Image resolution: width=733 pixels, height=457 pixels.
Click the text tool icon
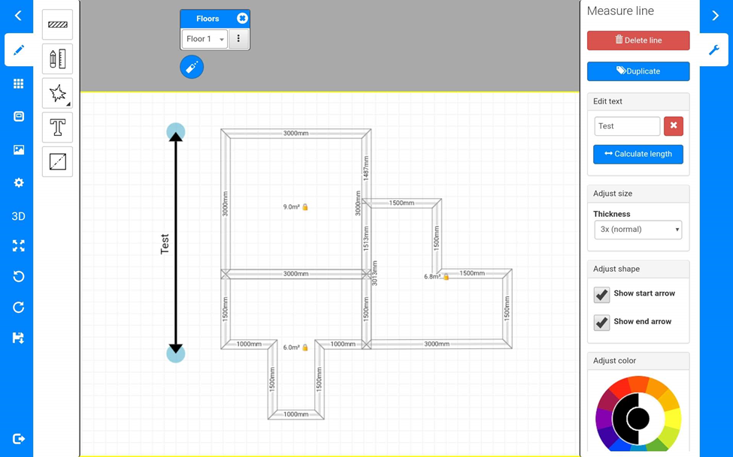58,128
